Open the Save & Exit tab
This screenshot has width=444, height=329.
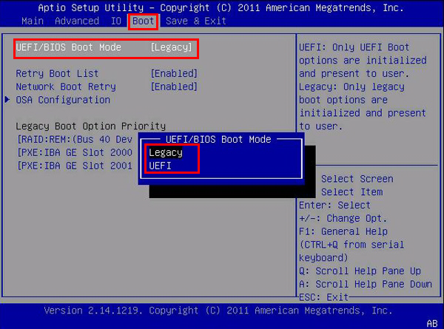(x=194, y=21)
